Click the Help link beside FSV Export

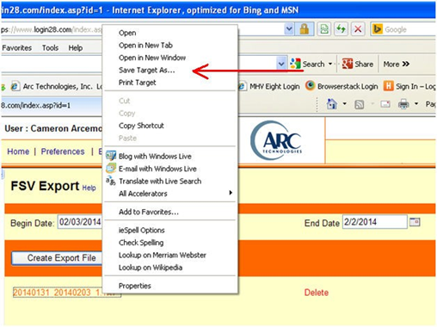(89, 188)
